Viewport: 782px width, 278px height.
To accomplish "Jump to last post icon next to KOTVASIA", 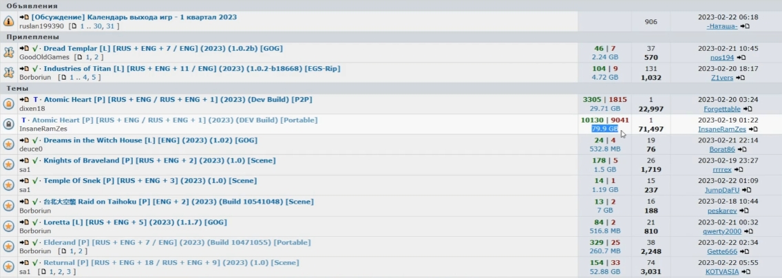I will (x=746, y=272).
